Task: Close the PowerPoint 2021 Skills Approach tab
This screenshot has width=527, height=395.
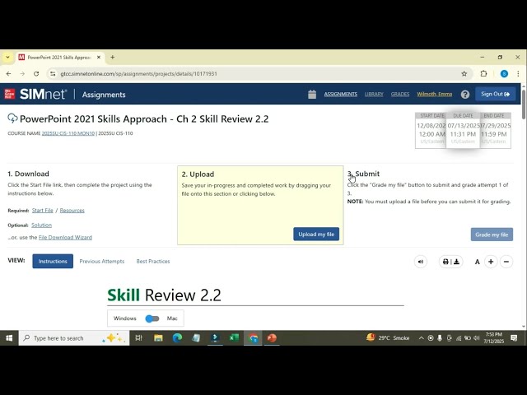Action: pyautogui.click(x=99, y=58)
